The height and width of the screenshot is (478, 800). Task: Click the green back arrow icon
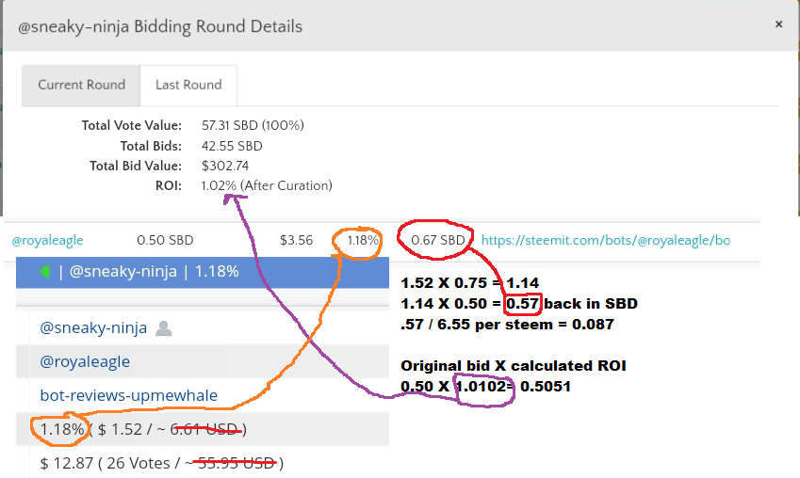(45, 272)
